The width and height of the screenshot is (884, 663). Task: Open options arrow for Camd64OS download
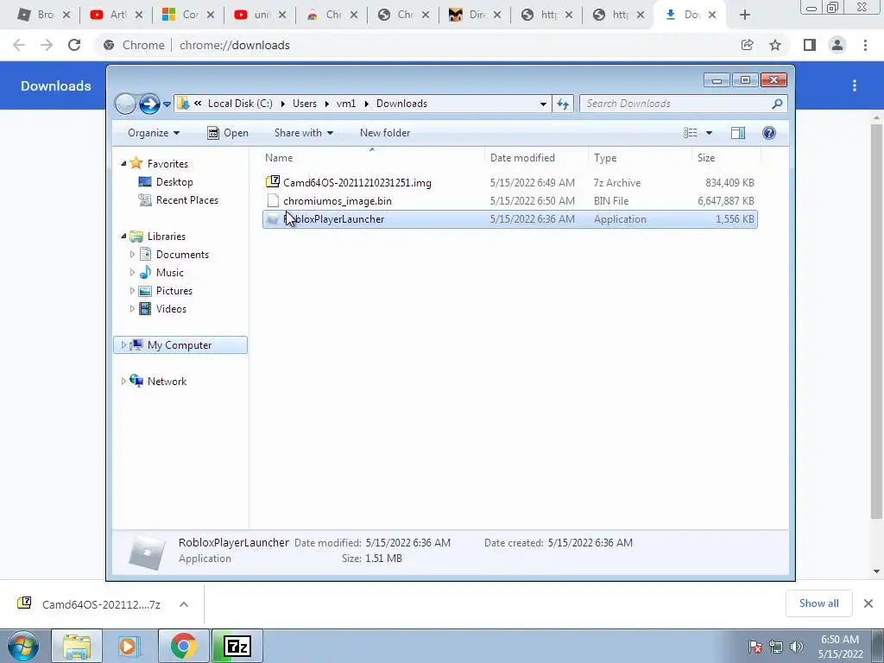184,604
